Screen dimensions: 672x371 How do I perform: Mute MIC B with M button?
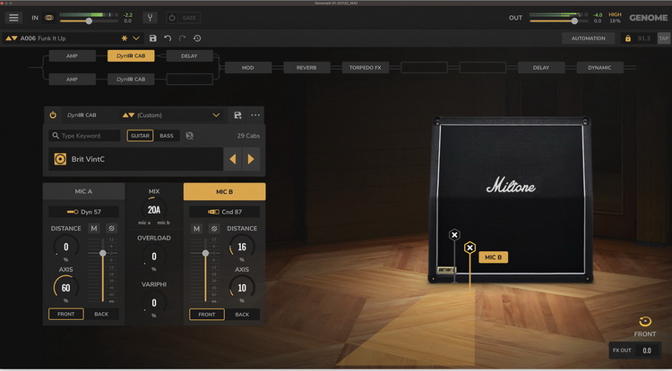(196, 229)
